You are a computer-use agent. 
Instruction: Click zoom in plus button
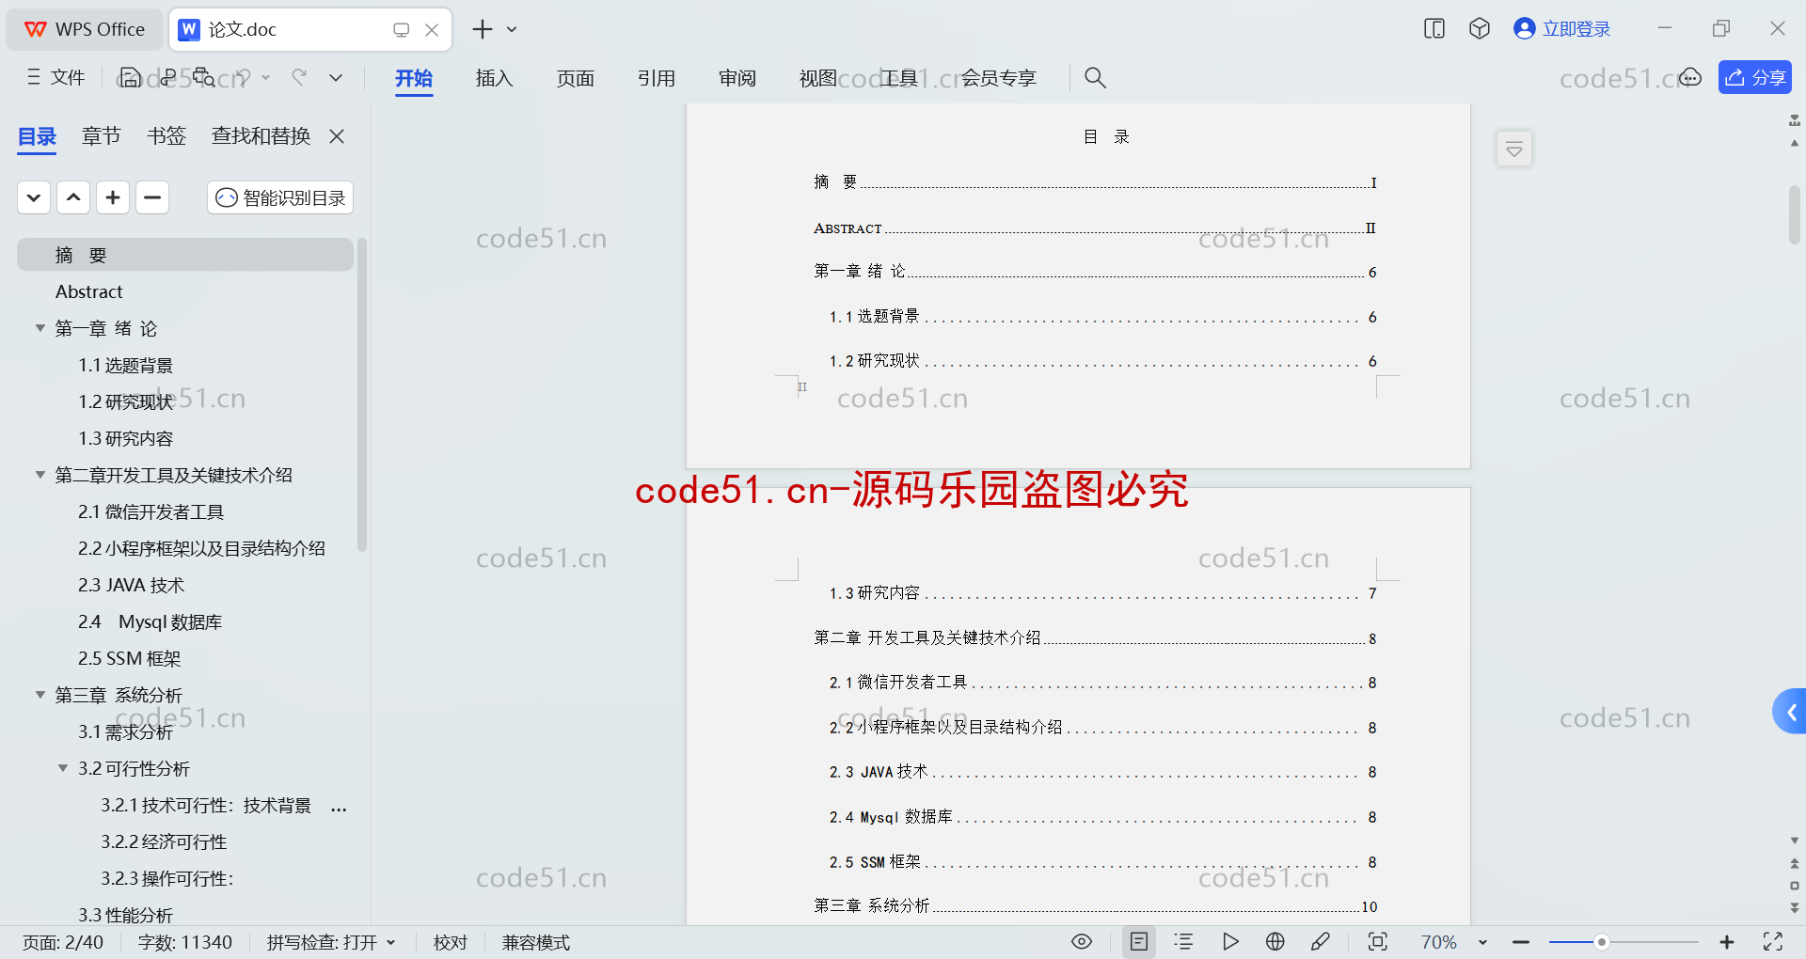pyautogui.click(x=1727, y=942)
